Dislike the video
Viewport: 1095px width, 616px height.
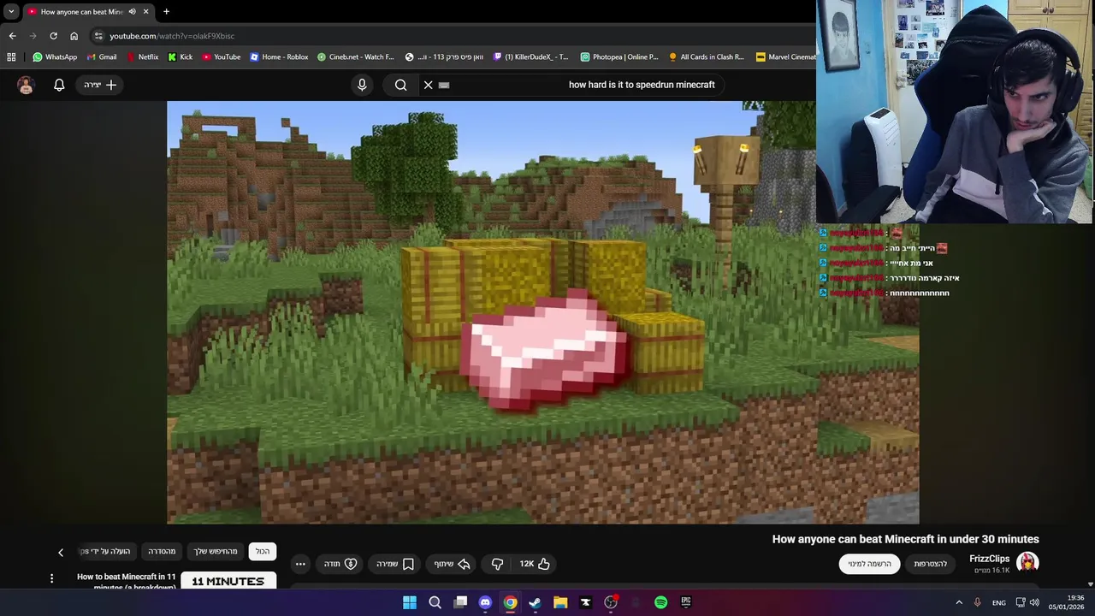click(497, 564)
